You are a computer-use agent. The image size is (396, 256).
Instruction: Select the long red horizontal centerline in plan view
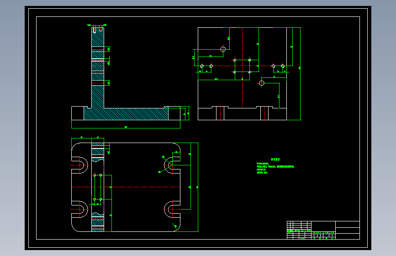point(126,187)
